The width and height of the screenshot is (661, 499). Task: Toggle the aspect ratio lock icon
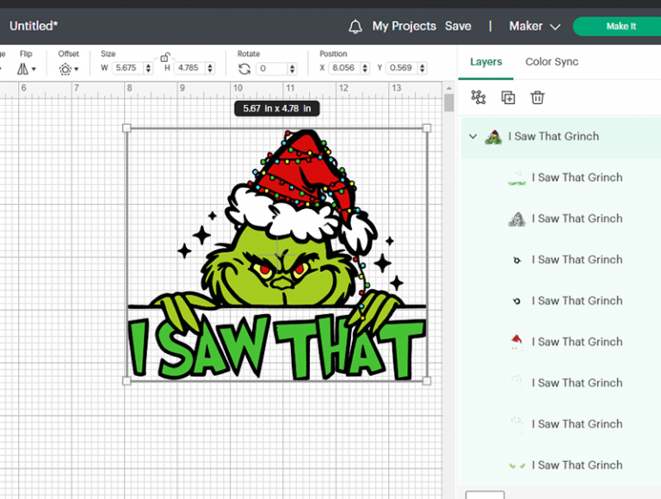click(x=165, y=57)
